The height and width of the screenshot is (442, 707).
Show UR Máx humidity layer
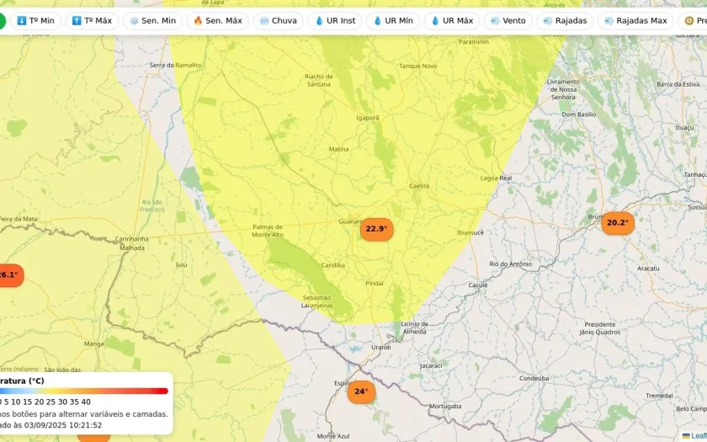[452, 21]
